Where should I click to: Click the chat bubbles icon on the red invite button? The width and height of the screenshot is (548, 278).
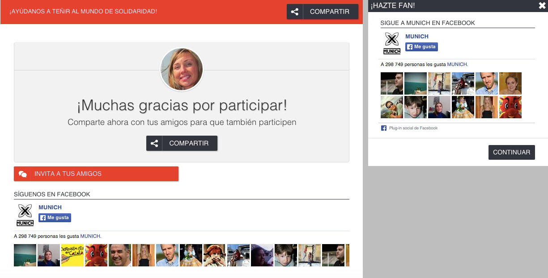tap(23, 174)
